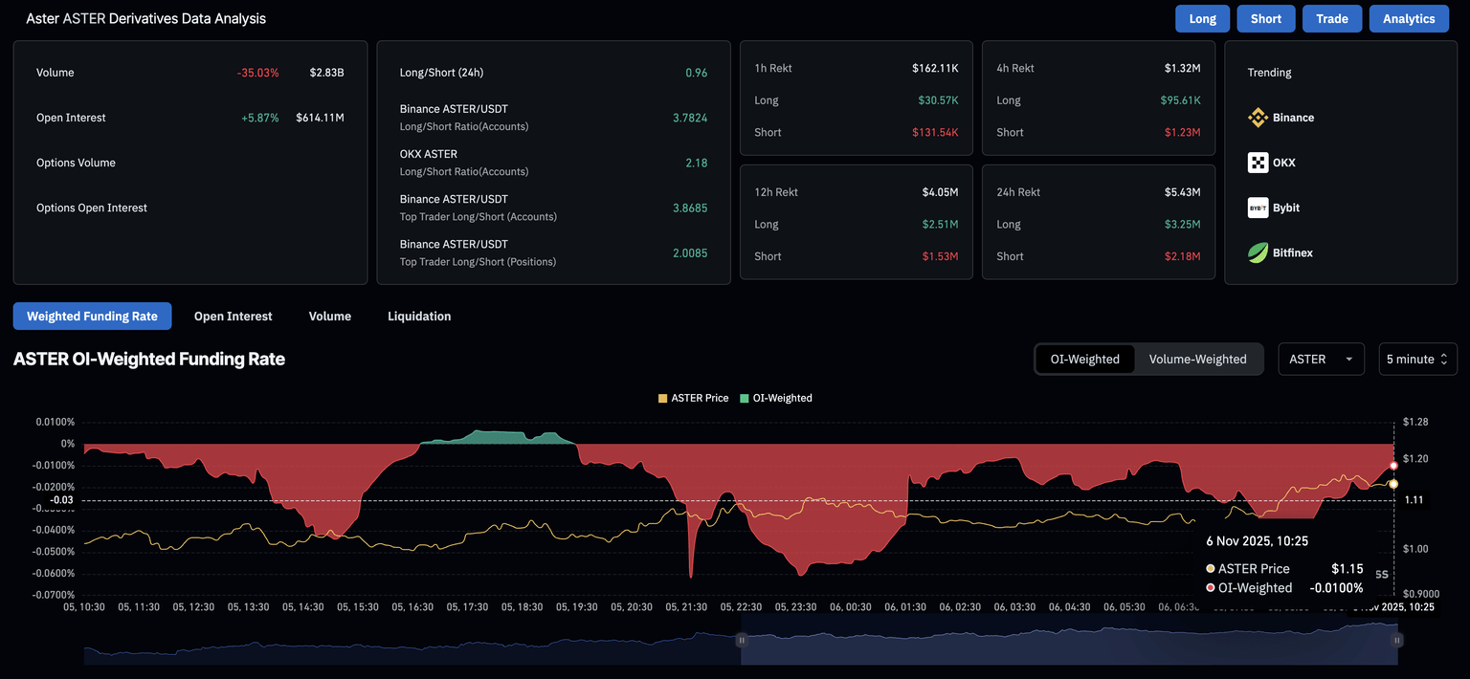The height and width of the screenshot is (679, 1470).
Task: Click the left handle of range slider
Action: (x=741, y=641)
